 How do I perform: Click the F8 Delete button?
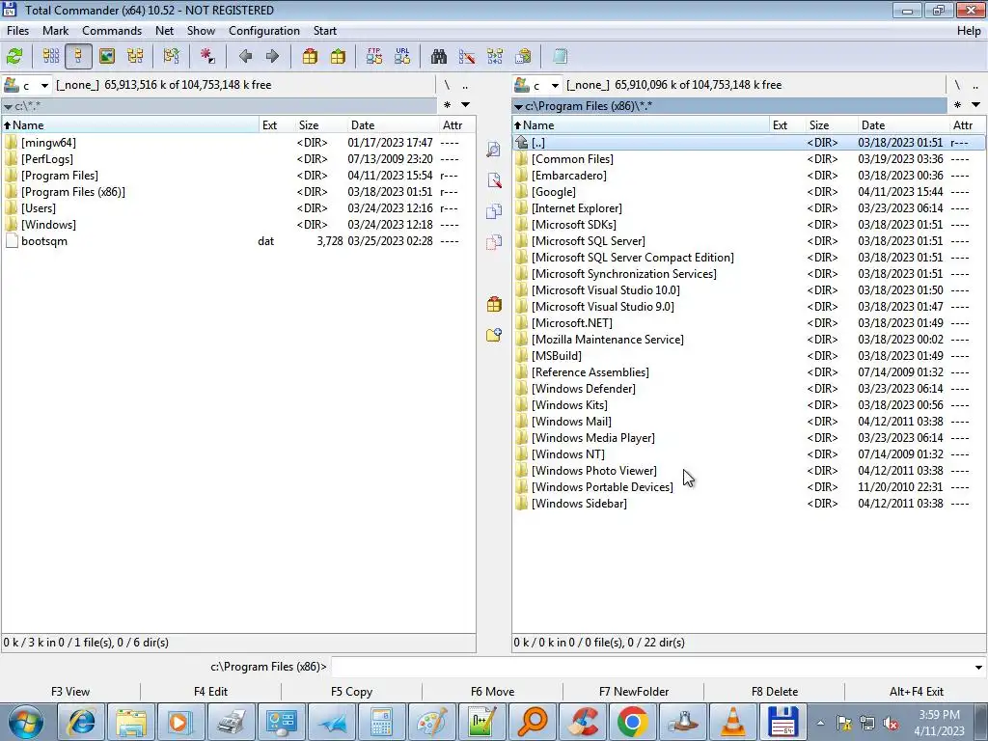[775, 691]
